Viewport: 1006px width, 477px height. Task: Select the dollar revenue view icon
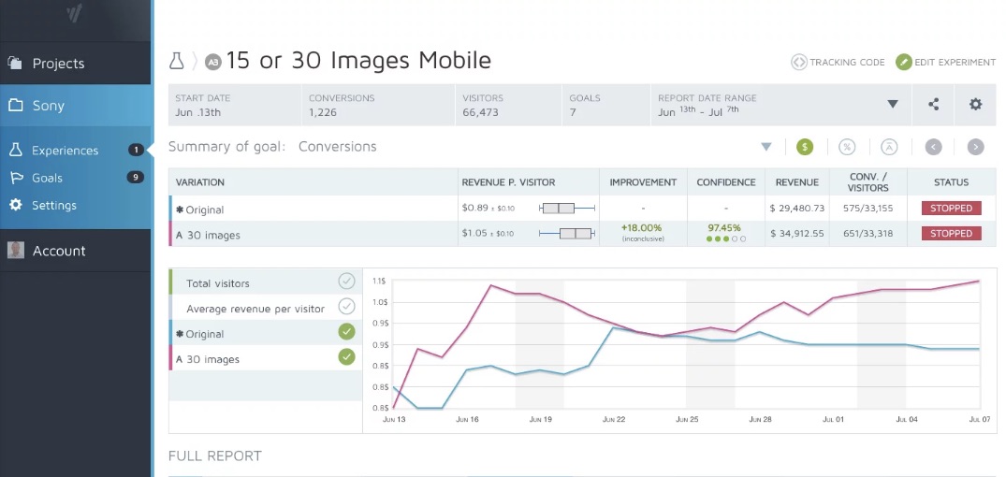[x=805, y=147]
